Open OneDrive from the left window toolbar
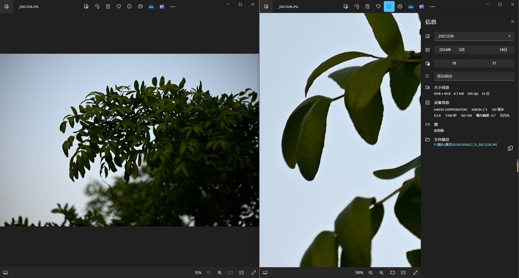This screenshot has height=278, width=519. tap(151, 6)
